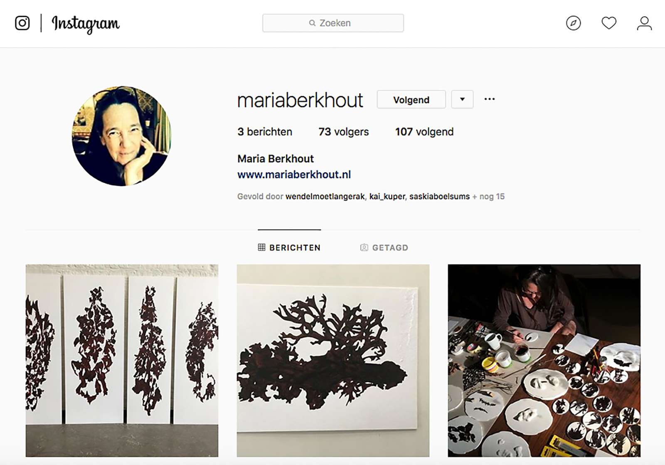Open the three-dot options menu
Image resolution: width=665 pixels, height=465 pixels.
[x=490, y=99]
